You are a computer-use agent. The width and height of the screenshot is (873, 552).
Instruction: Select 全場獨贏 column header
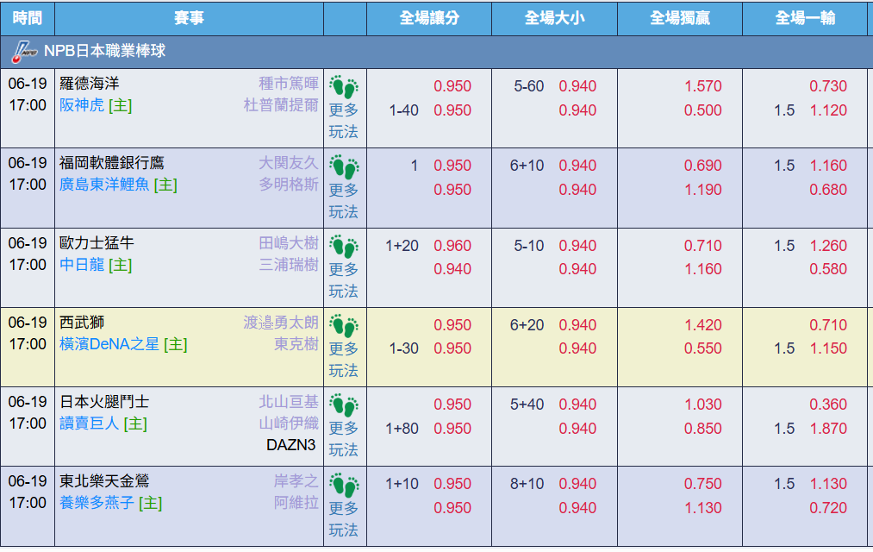(680, 18)
